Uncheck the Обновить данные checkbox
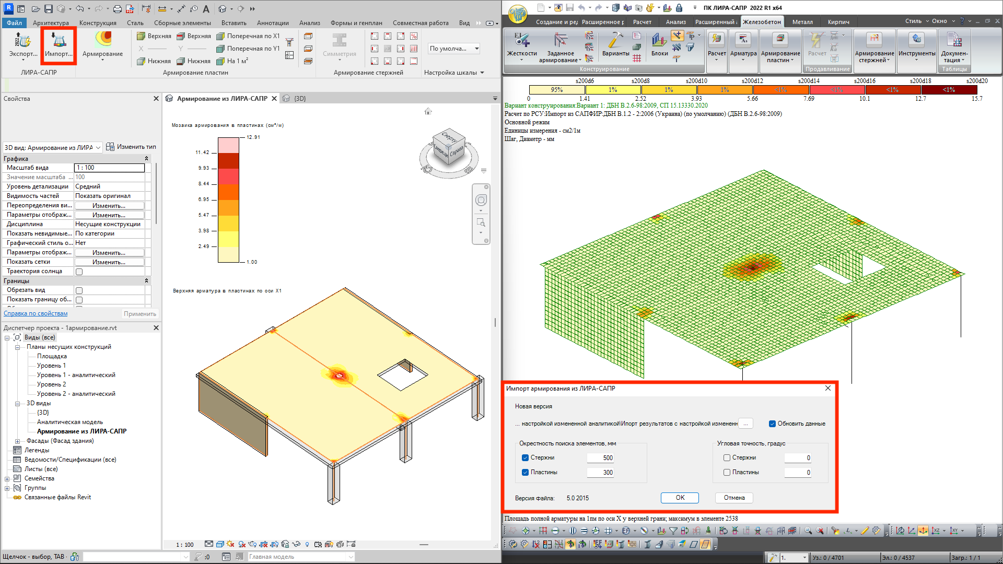Screen dimensions: 1003x564 coord(772,424)
